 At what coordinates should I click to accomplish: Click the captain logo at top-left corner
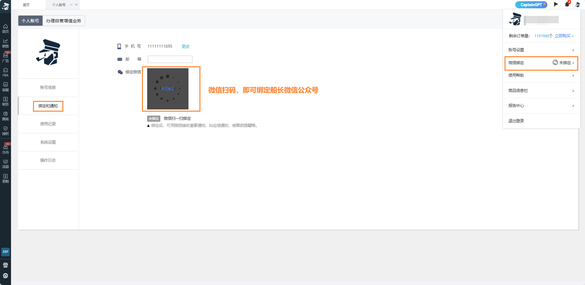[6, 6]
